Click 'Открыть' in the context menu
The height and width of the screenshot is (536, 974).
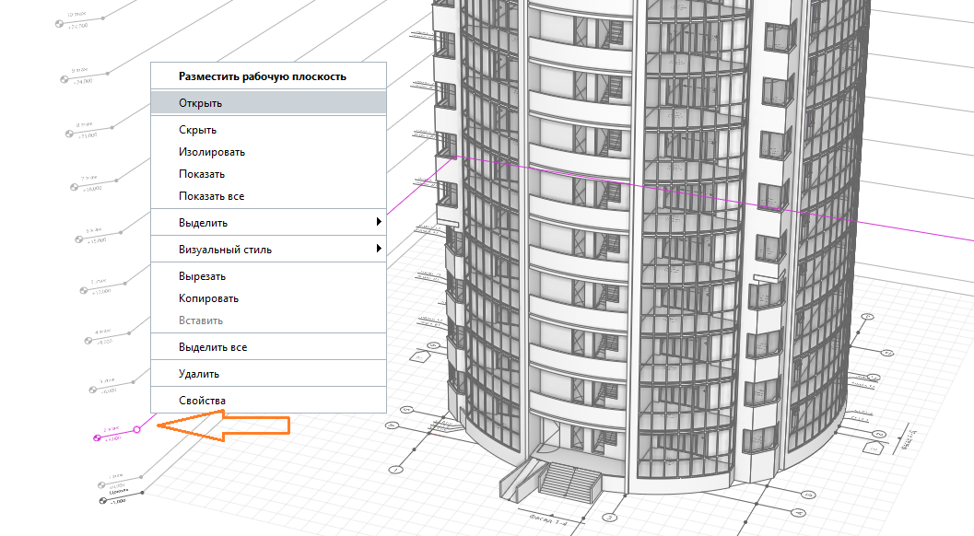[268, 103]
